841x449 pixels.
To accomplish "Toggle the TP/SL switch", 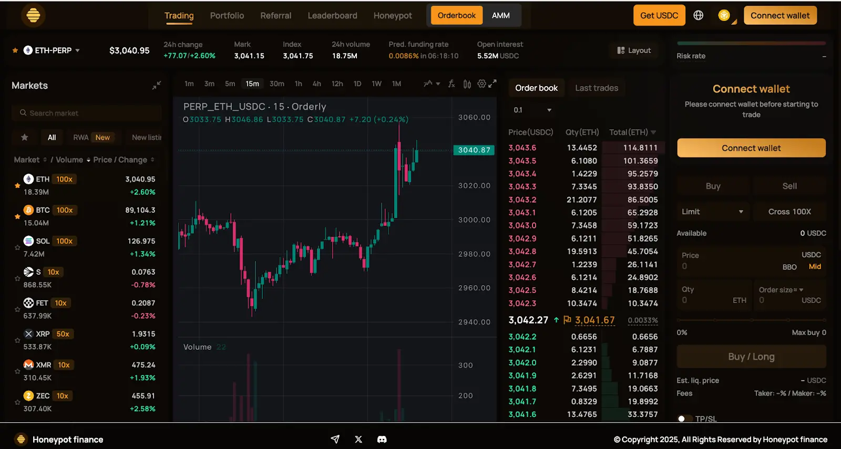I will pos(684,419).
